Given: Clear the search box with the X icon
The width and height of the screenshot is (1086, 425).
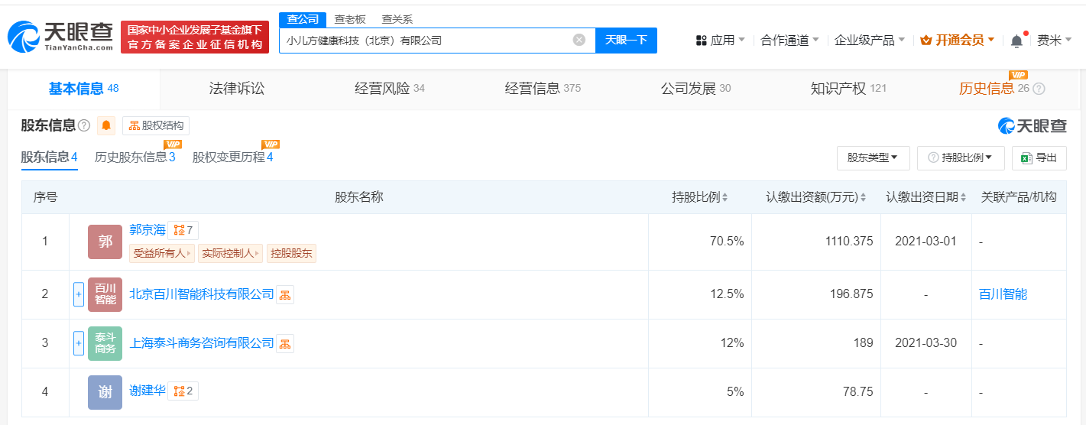Looking at the screenshot, I should click(x=579, y=40).
